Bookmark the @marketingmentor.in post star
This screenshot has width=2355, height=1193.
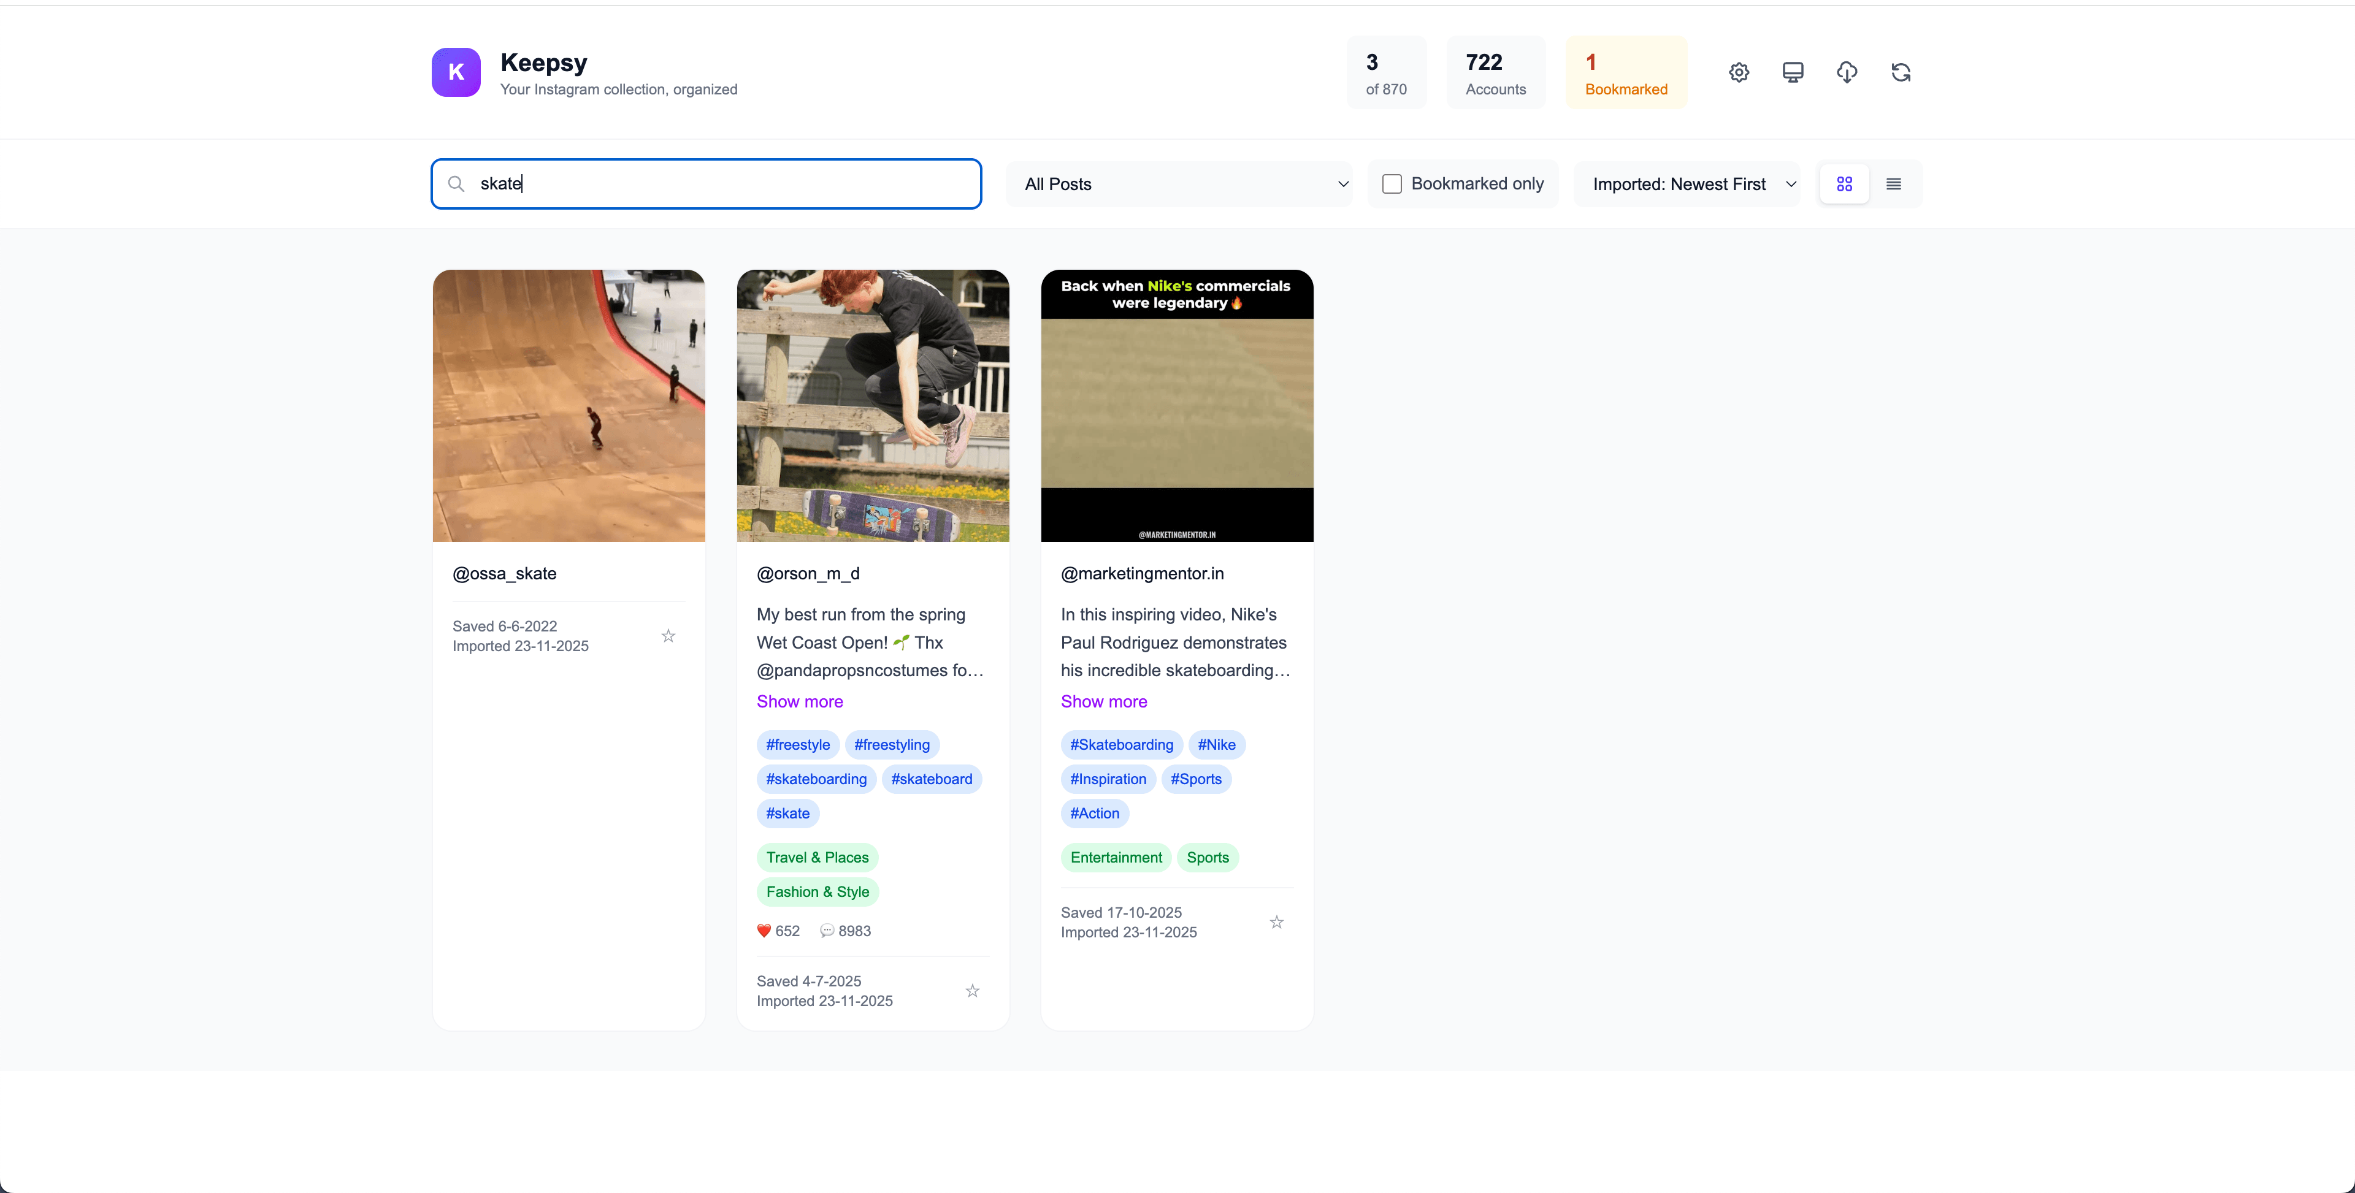coord(1276,923)
